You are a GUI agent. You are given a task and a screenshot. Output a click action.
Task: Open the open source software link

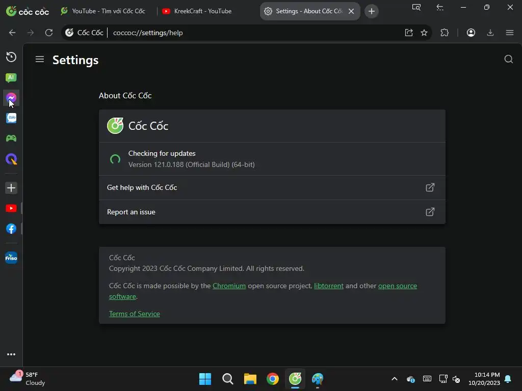(x=397, y=286)
